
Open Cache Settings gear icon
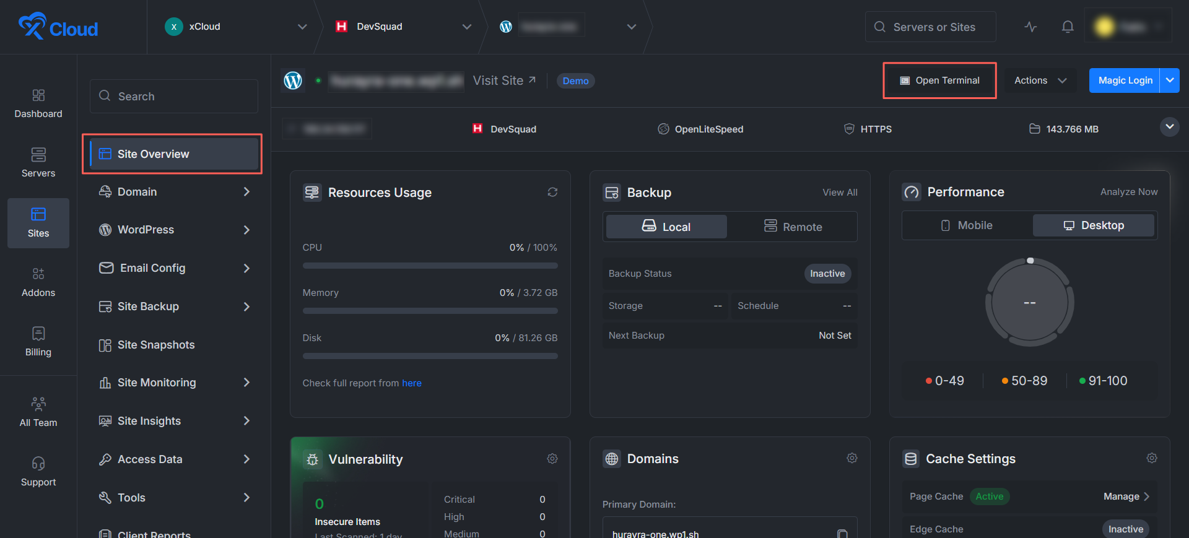pyautogui.click(x=1152, y=458)
